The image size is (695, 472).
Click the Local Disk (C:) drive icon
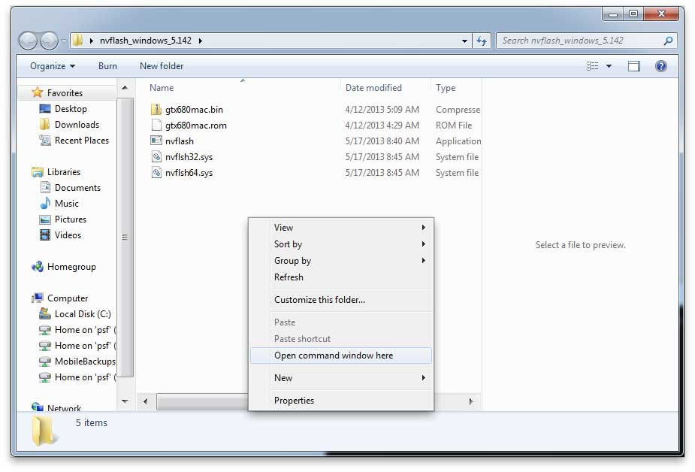tap(45, 313)
